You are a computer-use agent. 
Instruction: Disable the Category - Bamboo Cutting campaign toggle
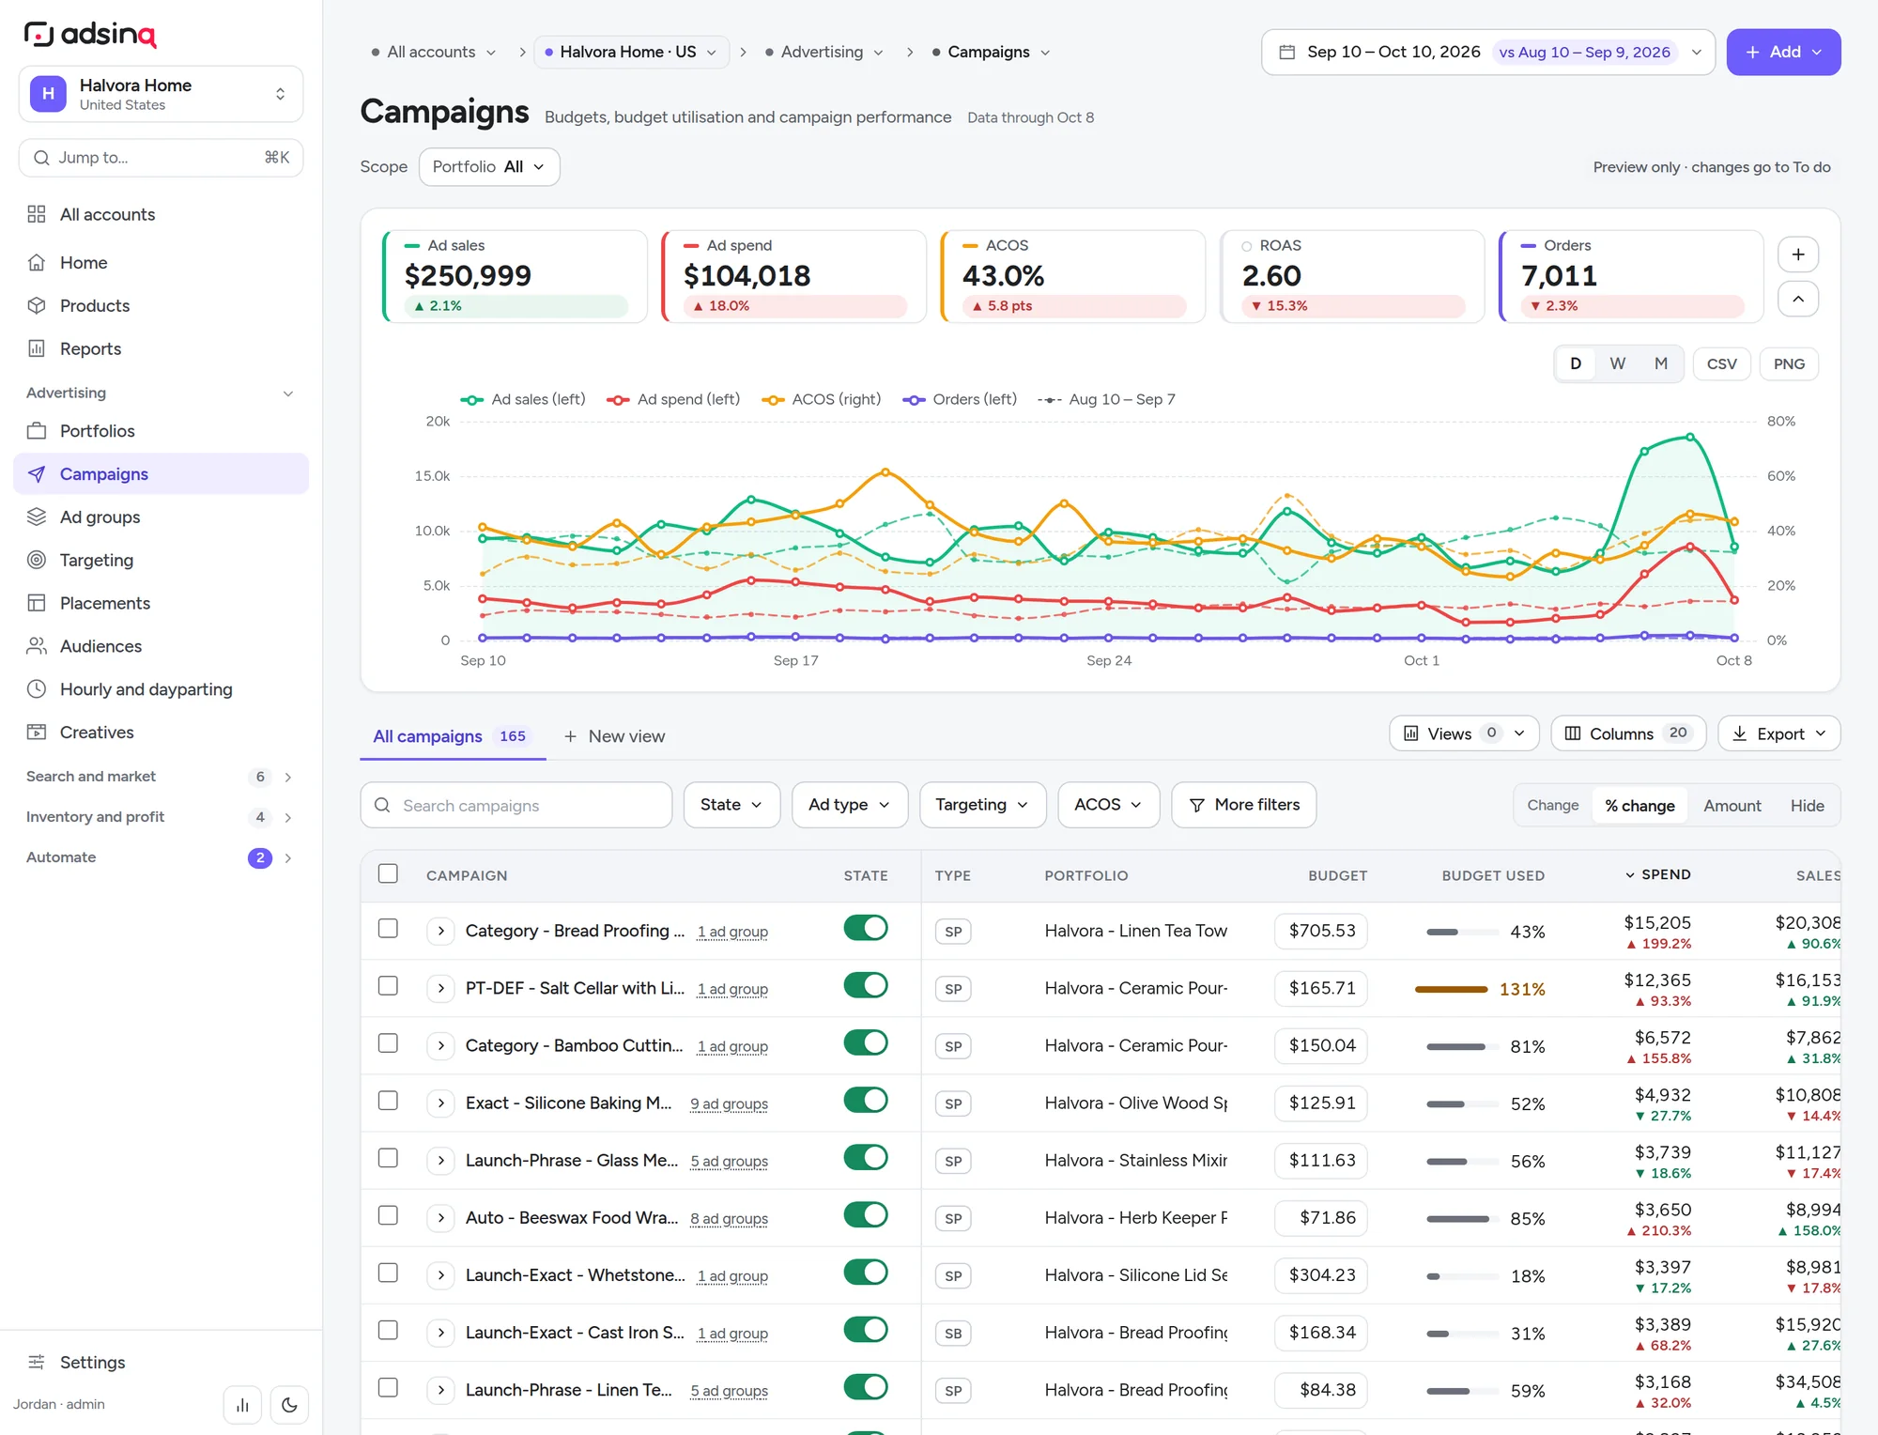[866, 1043]
